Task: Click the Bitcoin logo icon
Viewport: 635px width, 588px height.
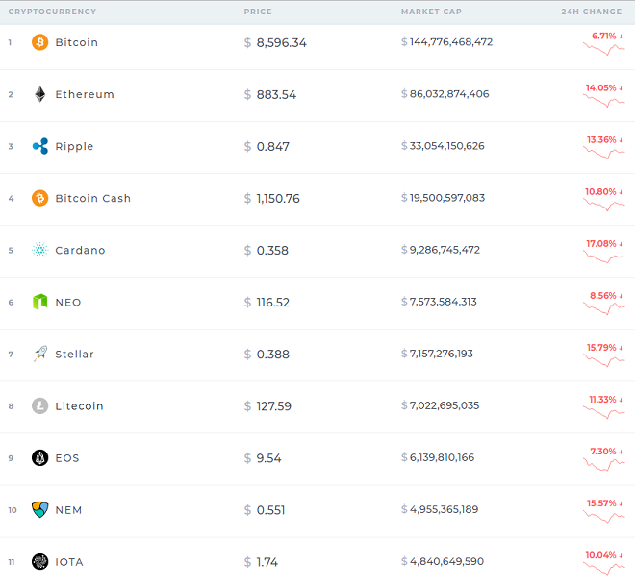Action: click(39, 42)
